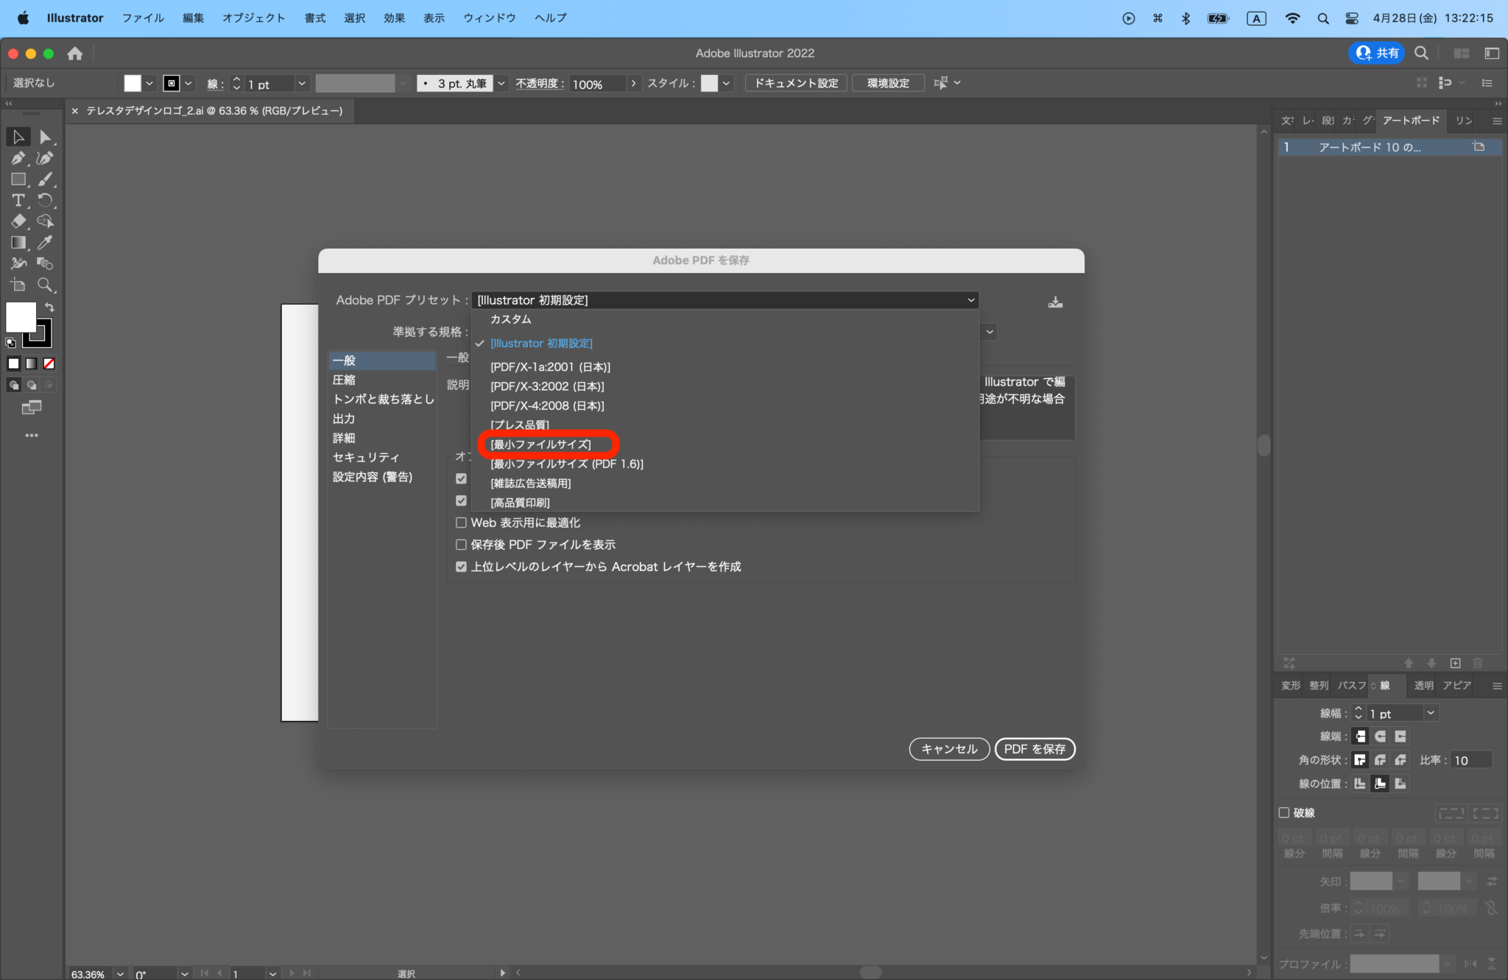Set fill to none with the slashed swatch

tap(49, 363)
